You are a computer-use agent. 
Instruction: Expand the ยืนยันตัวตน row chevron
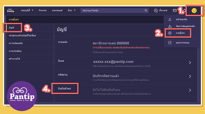(190, 90)
